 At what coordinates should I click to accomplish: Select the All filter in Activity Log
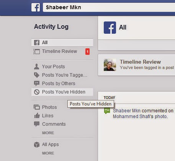[62, 43]
